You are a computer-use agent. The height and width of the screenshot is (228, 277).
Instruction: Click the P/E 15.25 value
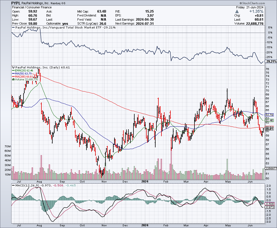click(149, 11)
